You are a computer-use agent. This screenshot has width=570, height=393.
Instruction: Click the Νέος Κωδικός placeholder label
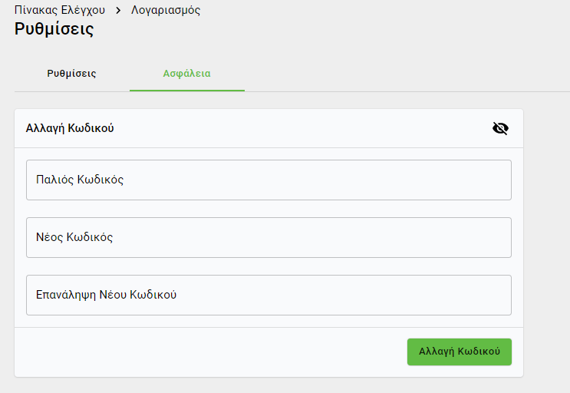[74, 237]
